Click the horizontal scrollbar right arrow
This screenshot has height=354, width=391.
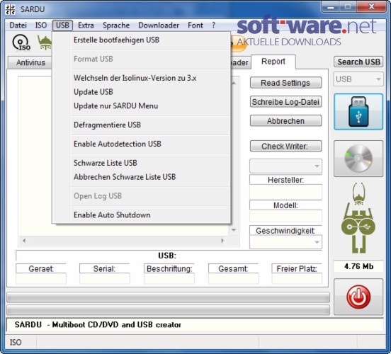point(222,241)
